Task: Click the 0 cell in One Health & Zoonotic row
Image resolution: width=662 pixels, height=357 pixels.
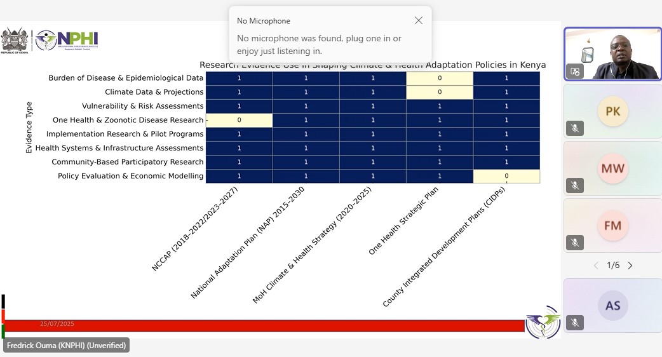Action: pos(239,120)
